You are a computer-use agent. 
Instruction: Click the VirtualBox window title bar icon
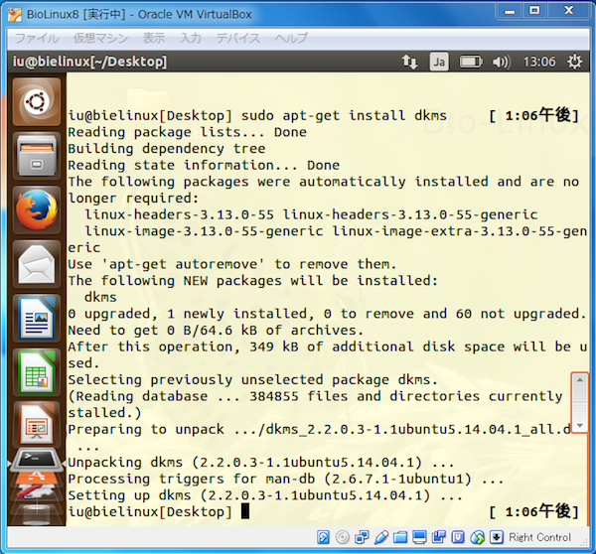pos(15,15)
